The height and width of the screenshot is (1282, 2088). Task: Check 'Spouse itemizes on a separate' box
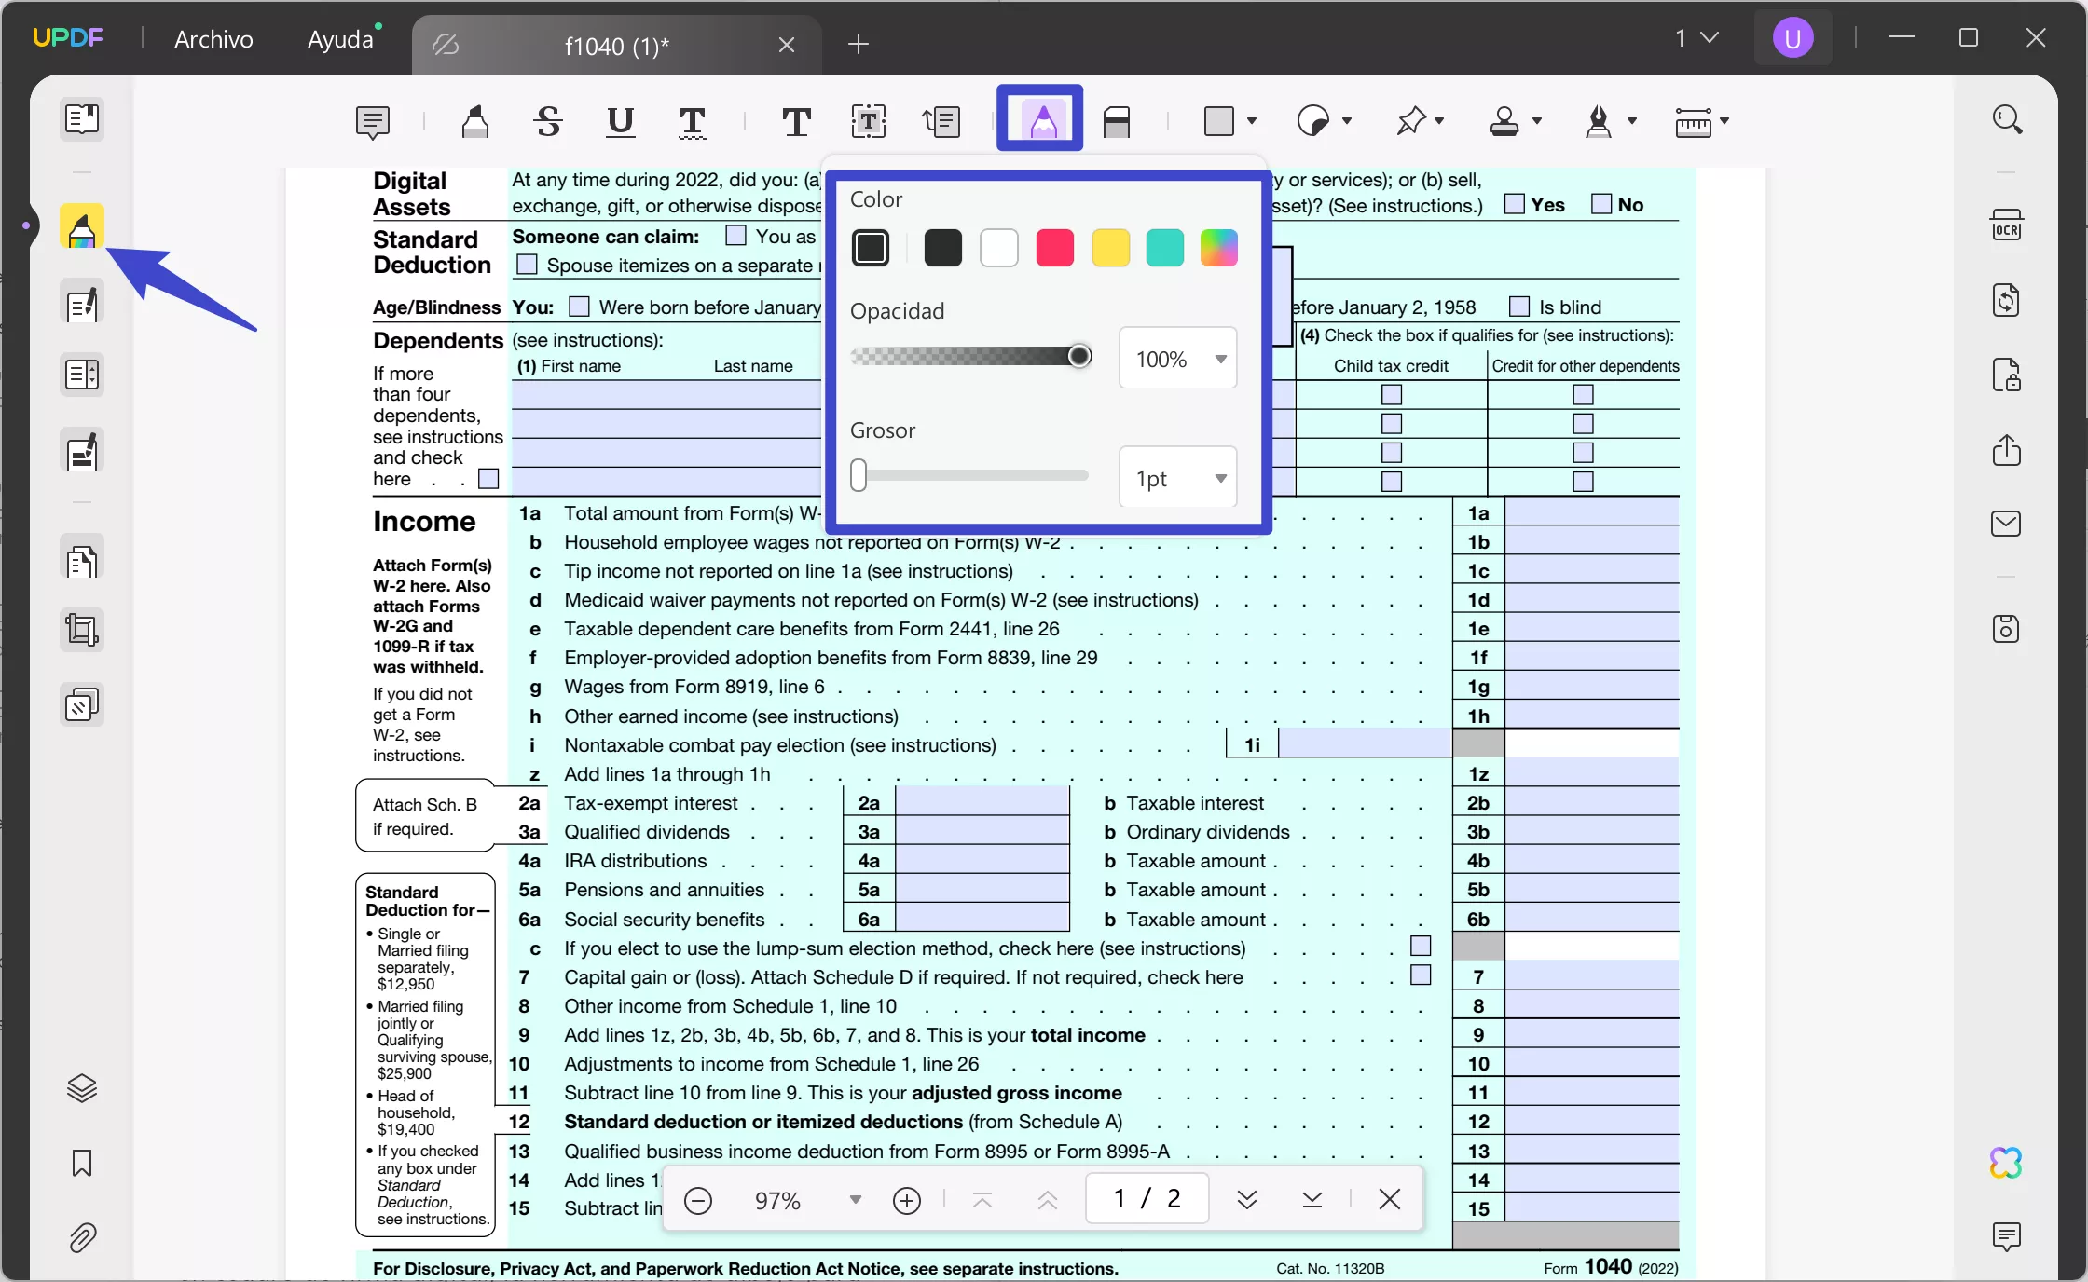coord(527,265)
